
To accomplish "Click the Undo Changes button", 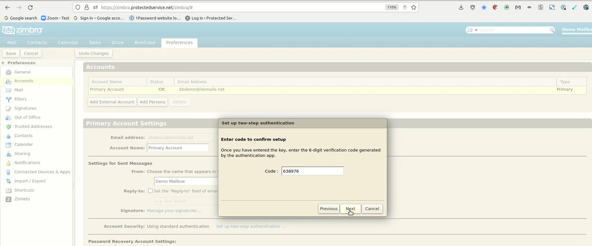I will pos(94,53).
